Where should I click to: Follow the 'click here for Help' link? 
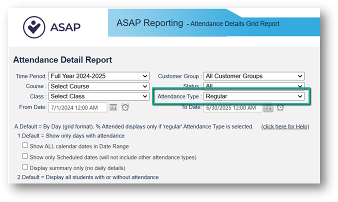(x=285, y=126)
